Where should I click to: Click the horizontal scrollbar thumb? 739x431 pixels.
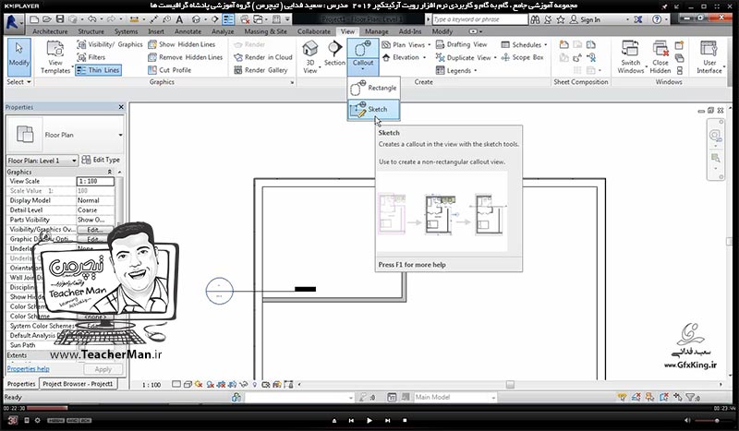click(510, 385)
